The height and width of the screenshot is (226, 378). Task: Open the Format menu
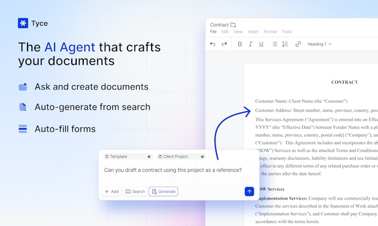pyautogui.click(x=270, y=31)
